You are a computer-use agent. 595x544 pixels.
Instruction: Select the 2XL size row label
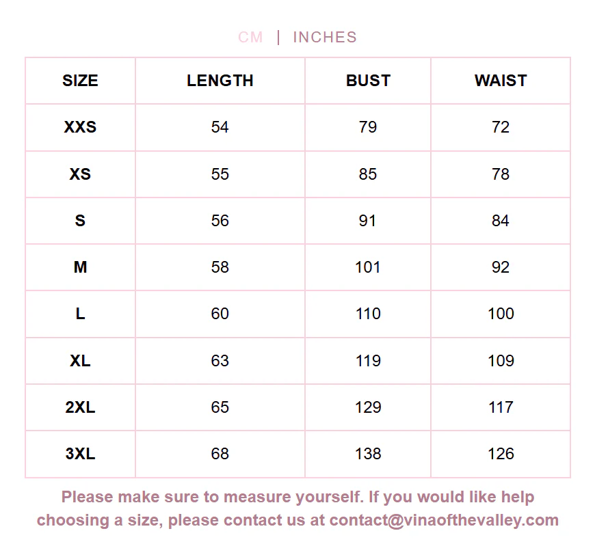tap(80, 407)
